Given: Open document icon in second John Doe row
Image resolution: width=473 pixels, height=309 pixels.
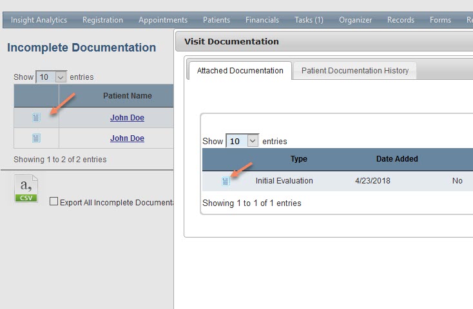Looking at the screenshot, I should 36,138.
